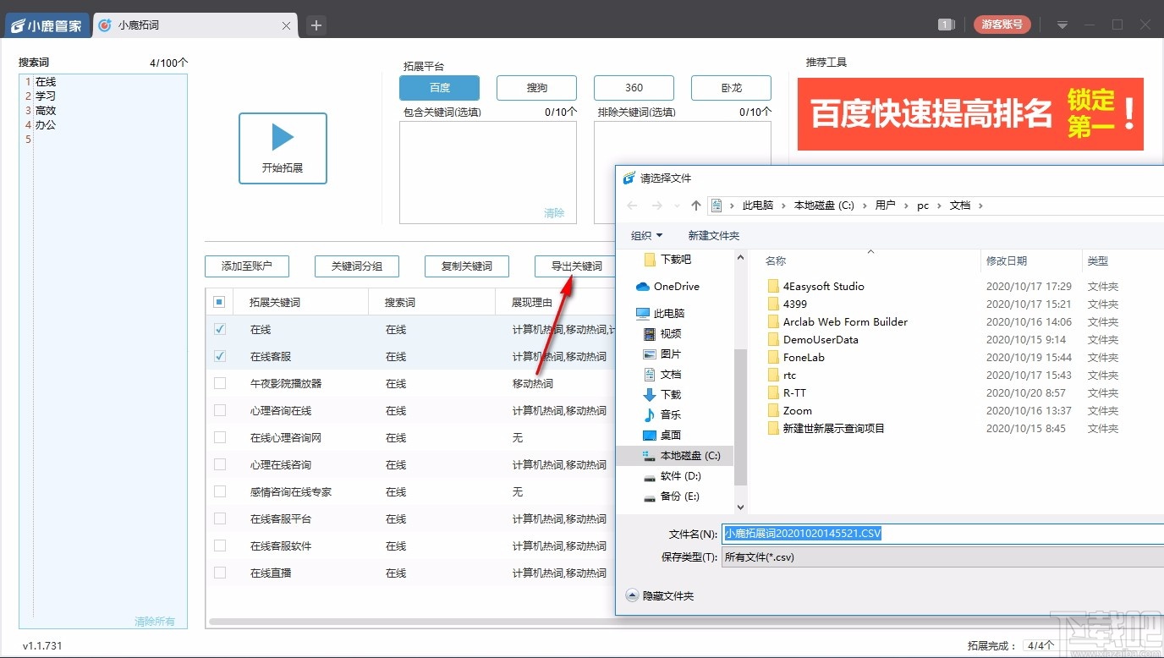1164x658 pixels.
Task: Toggle the select-all checkbox in the table header
Action: [x=220, y=301]
